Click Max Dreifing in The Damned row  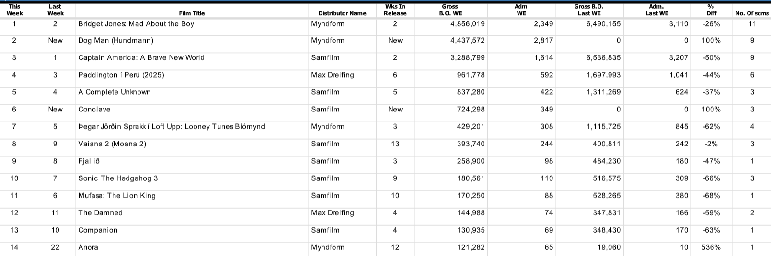pyautogui.click(x=333, y=213)
